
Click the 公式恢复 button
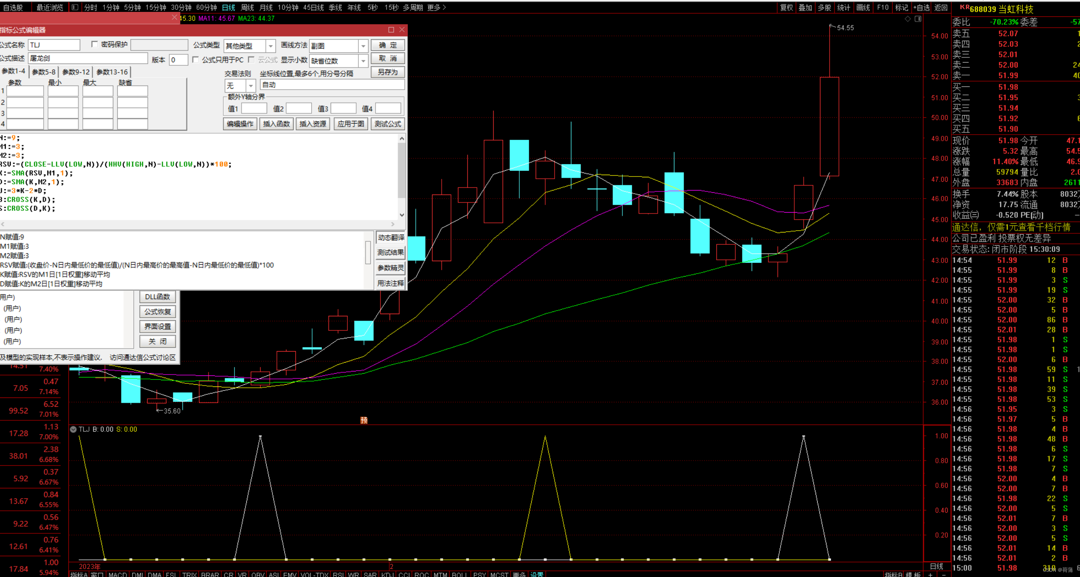click(157, 312)
